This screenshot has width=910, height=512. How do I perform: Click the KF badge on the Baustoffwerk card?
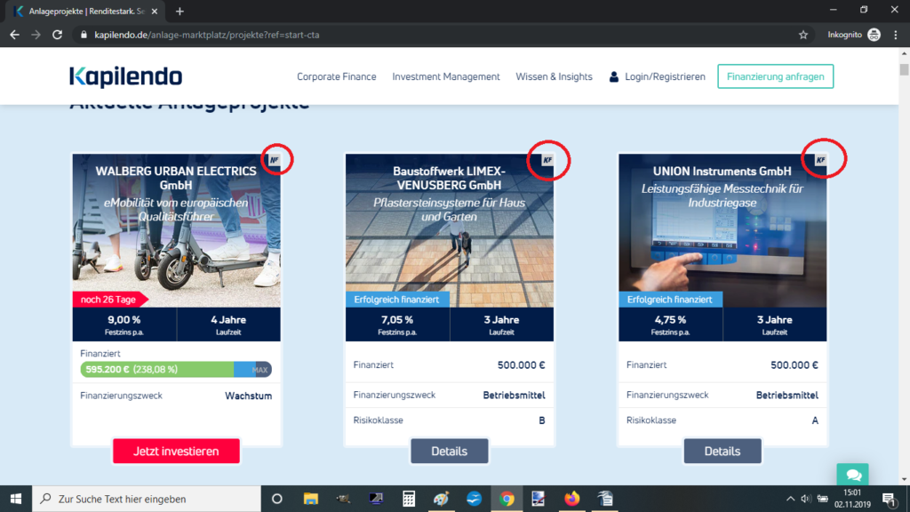pos(547,160)
